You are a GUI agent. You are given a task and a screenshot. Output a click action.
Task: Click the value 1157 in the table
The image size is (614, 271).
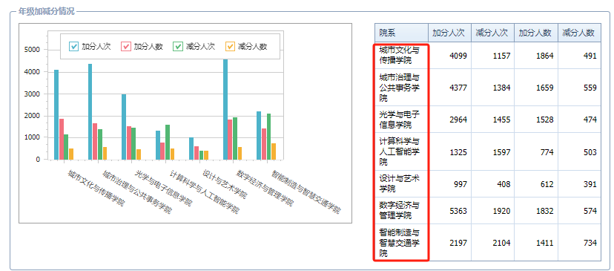[501, 56]
